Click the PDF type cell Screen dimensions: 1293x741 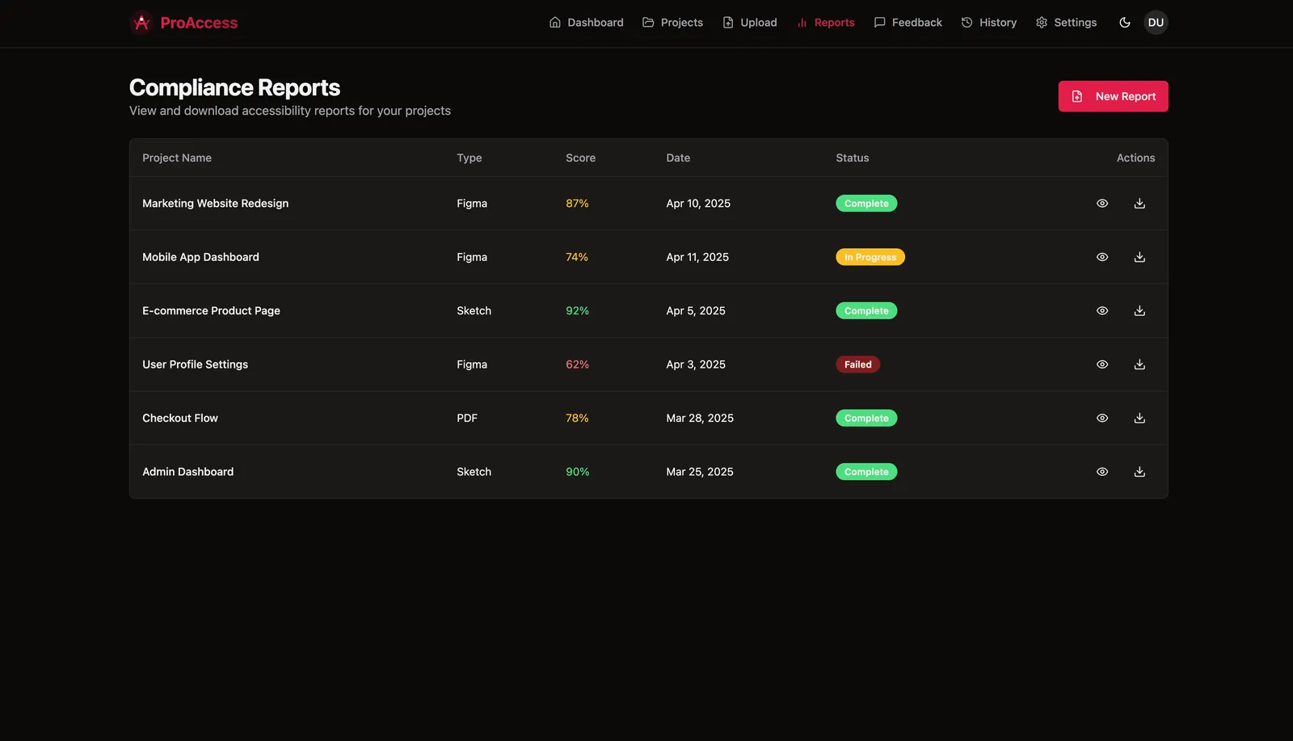[x=467, y=418]
